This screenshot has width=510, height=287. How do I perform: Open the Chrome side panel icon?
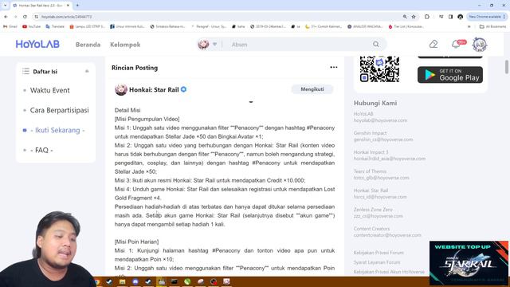[450, 17]
